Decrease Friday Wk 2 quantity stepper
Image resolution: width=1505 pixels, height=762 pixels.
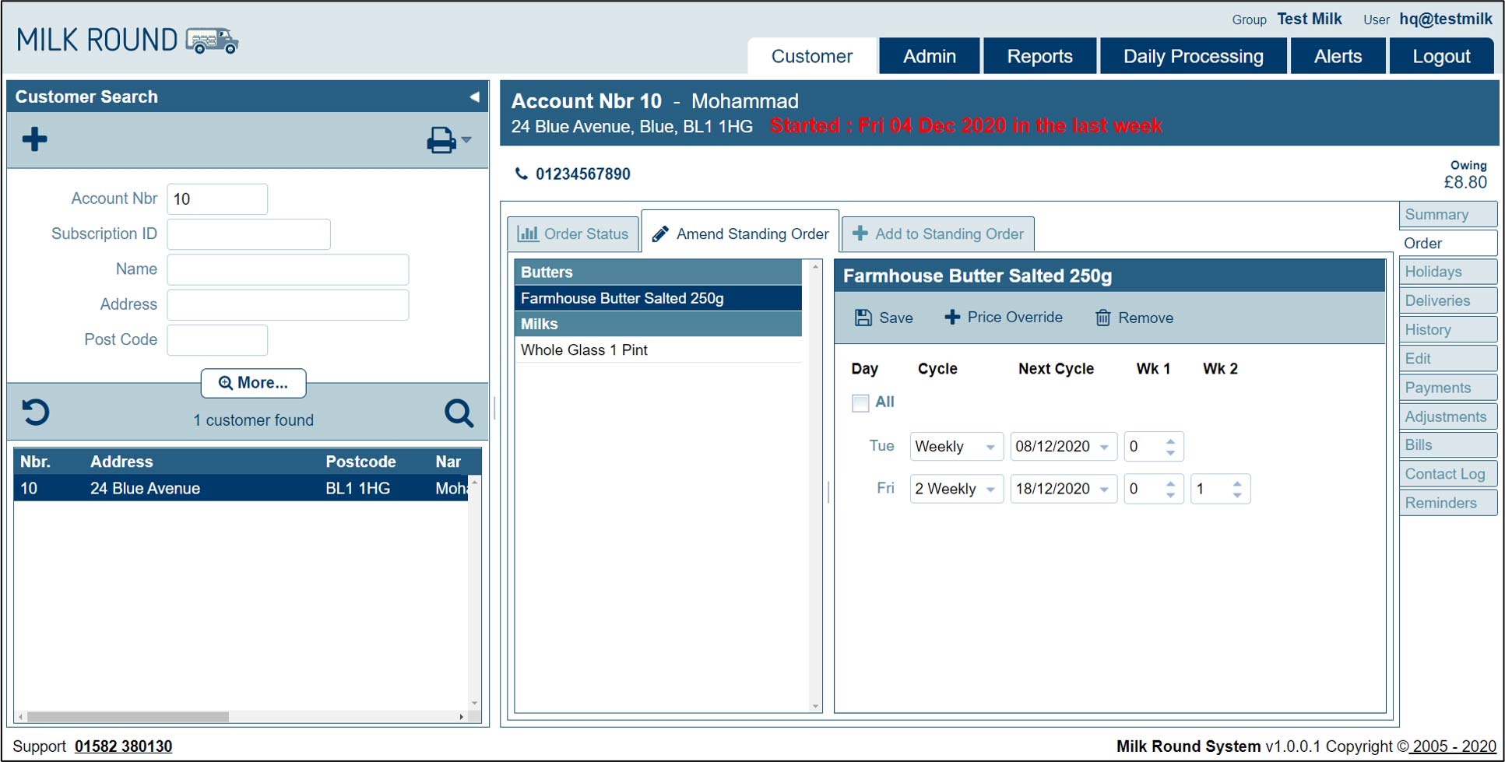point(1237,495)
